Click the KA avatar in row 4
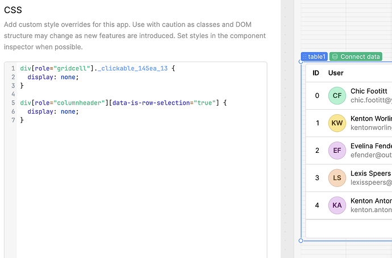 point(337,205)
